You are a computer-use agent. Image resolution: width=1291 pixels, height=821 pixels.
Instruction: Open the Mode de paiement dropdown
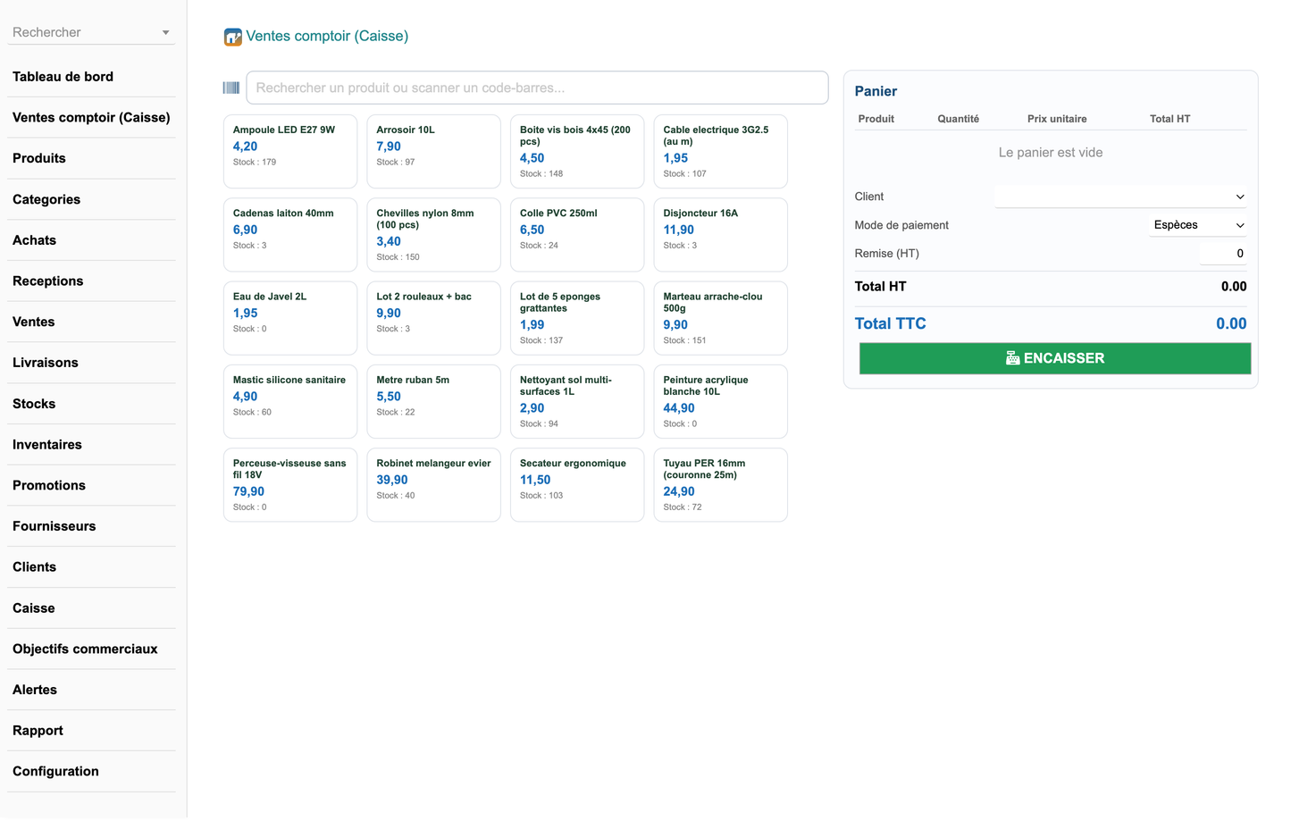[x=1198, y=225]
